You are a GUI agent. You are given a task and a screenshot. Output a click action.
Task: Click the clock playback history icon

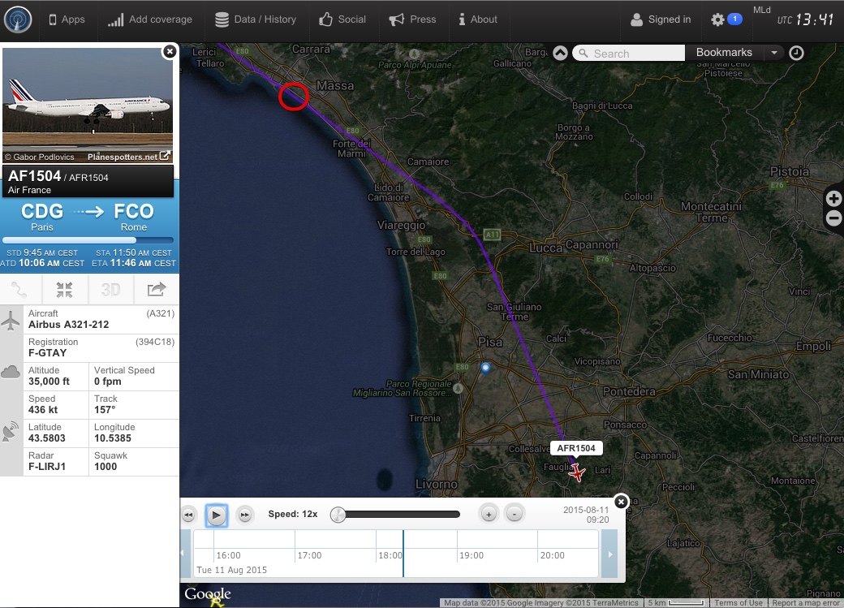pos(797,53)
